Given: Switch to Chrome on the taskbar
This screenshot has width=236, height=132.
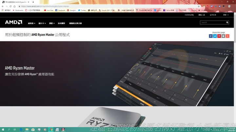Looking at the screenshot, I should (51, 130).
